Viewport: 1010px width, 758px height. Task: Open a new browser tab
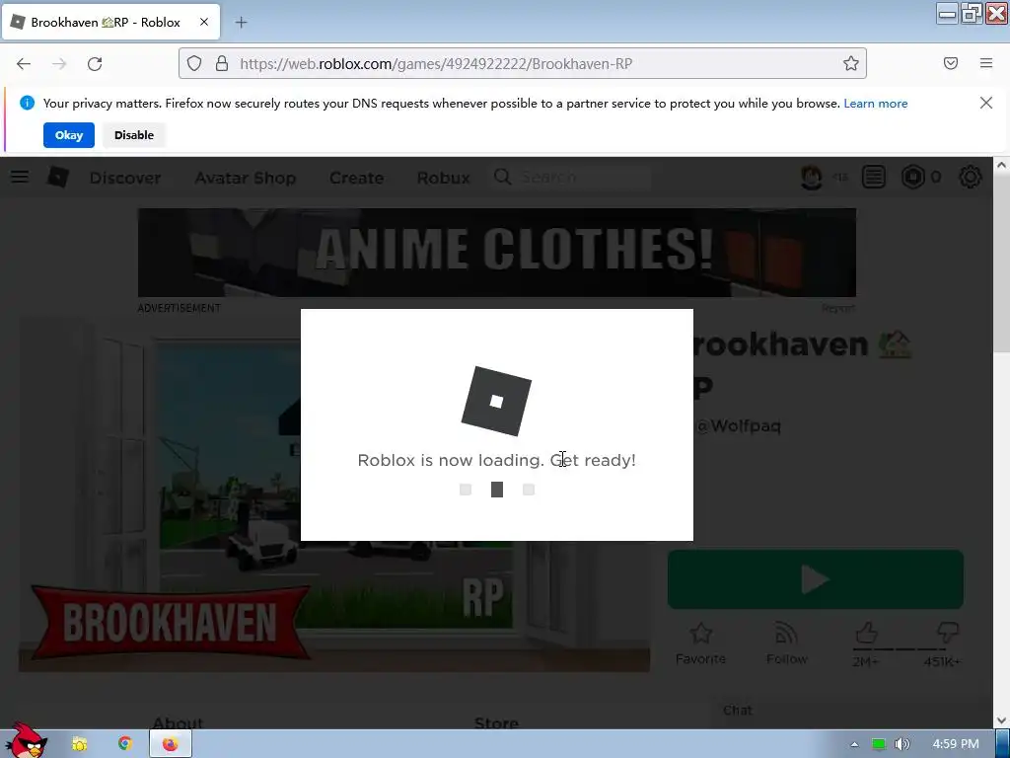coord(241,23)
